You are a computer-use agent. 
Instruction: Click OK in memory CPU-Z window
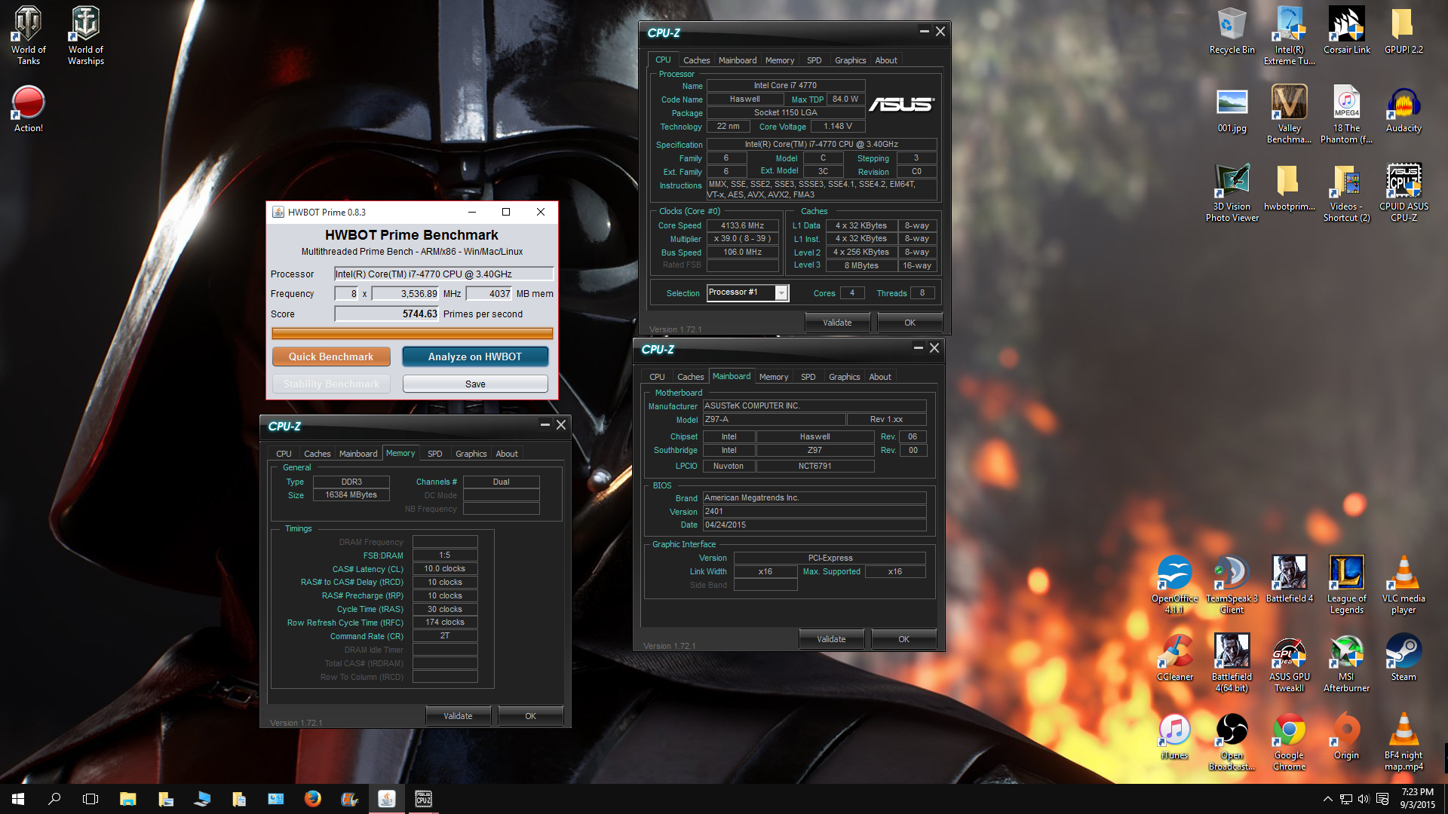(530, 716)
